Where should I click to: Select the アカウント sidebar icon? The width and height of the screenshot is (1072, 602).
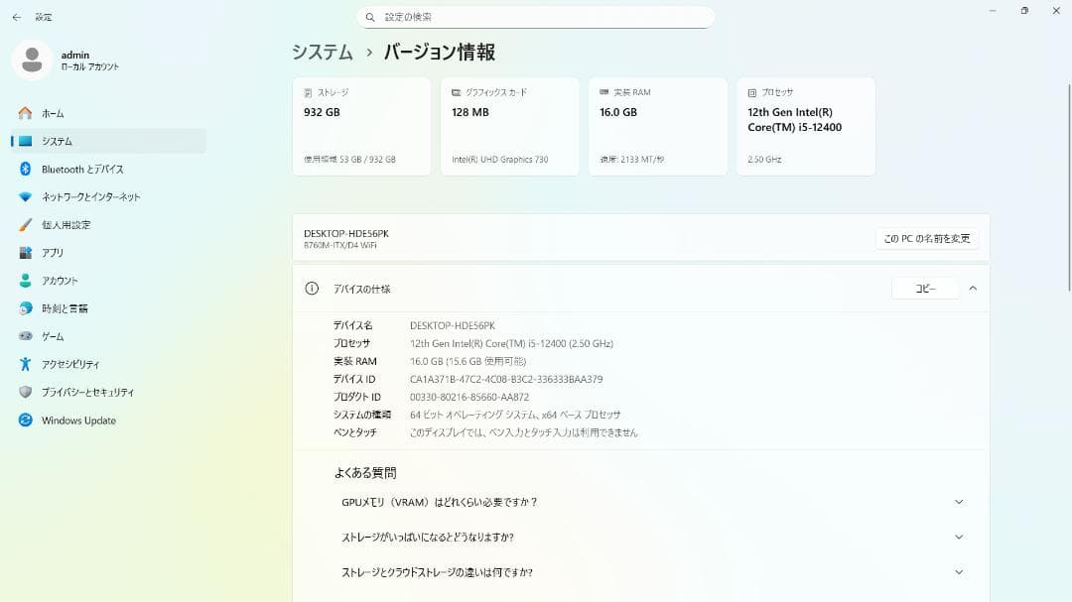(25, 280)
